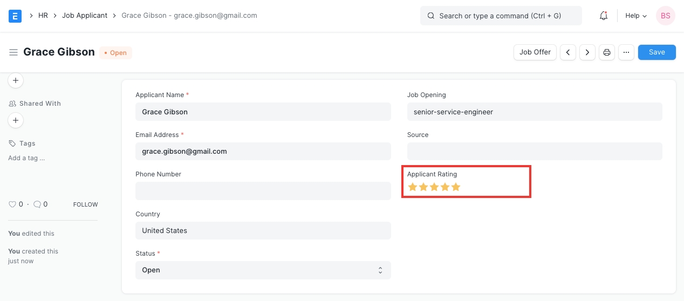
Task: Open the comments bubble icon
Action: pos(37,204)
